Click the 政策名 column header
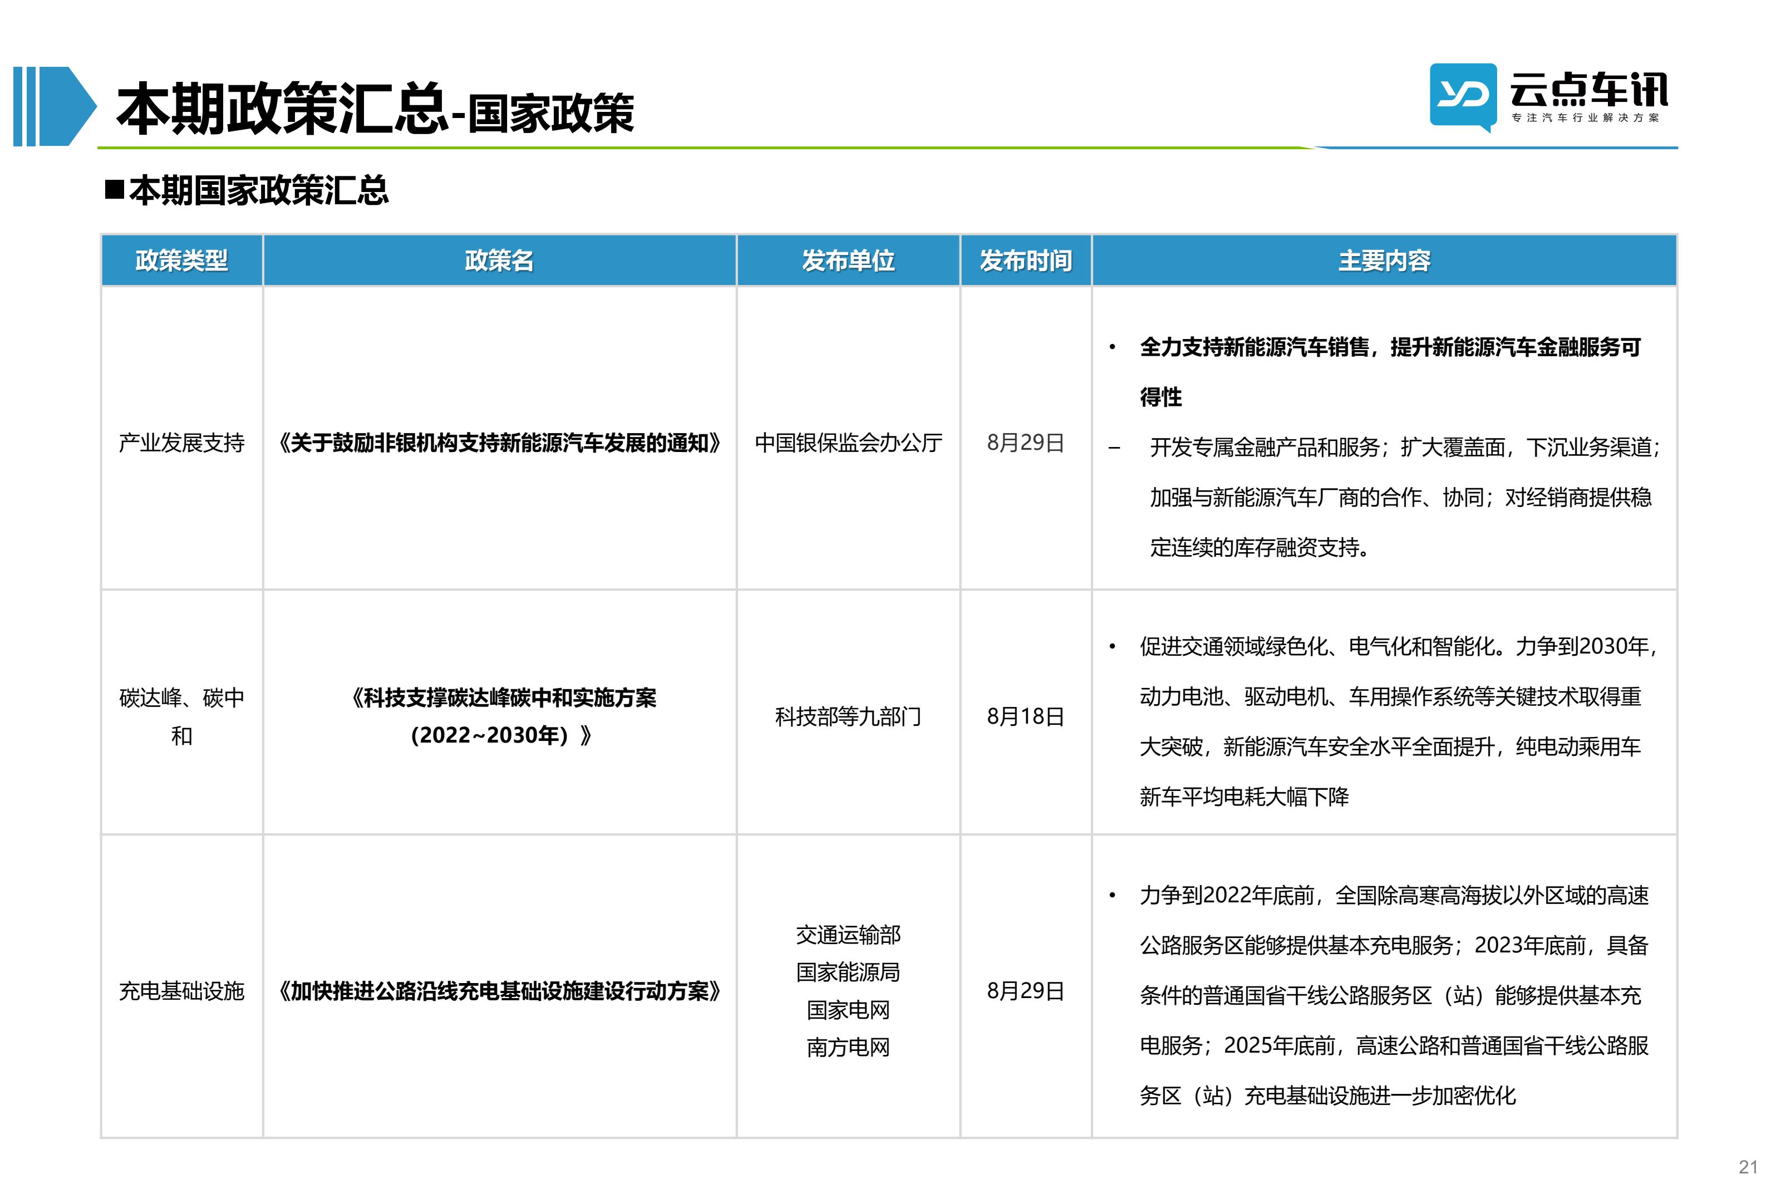This screenshot has width=1776, height=1184. (500, 261)
